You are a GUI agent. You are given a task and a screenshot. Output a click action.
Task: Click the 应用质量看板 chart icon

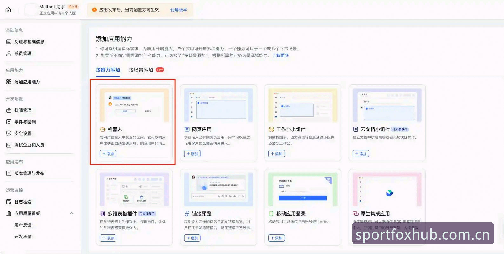(x=9, y=214)
